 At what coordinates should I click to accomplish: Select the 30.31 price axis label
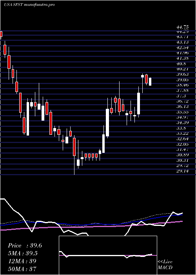pyautogui.click(x=183, y=160)
